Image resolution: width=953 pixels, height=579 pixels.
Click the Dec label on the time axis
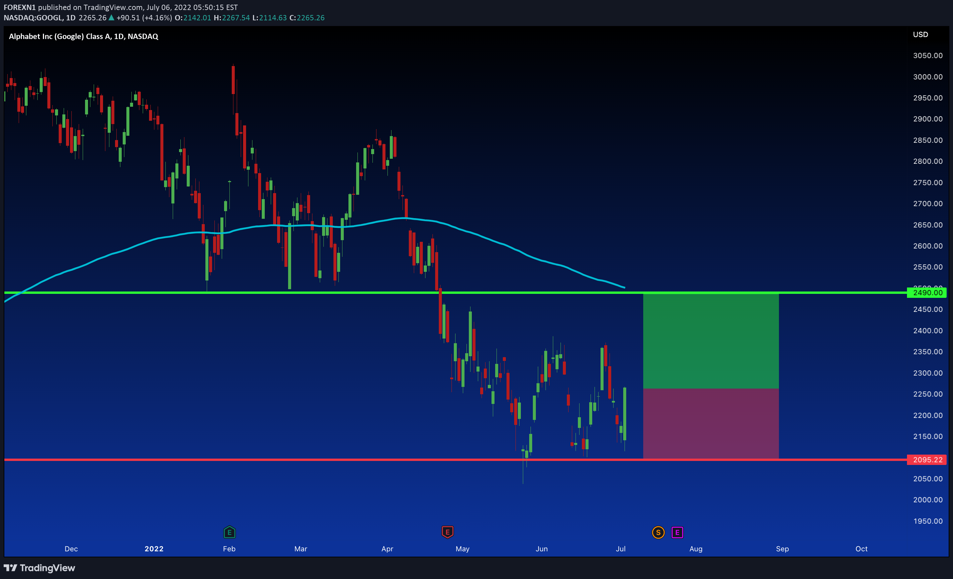pos(71,549)
